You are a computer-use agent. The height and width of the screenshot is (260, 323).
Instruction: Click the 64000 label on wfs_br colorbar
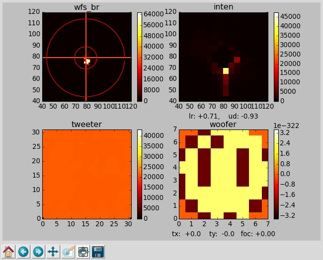(x=154, y=14)
